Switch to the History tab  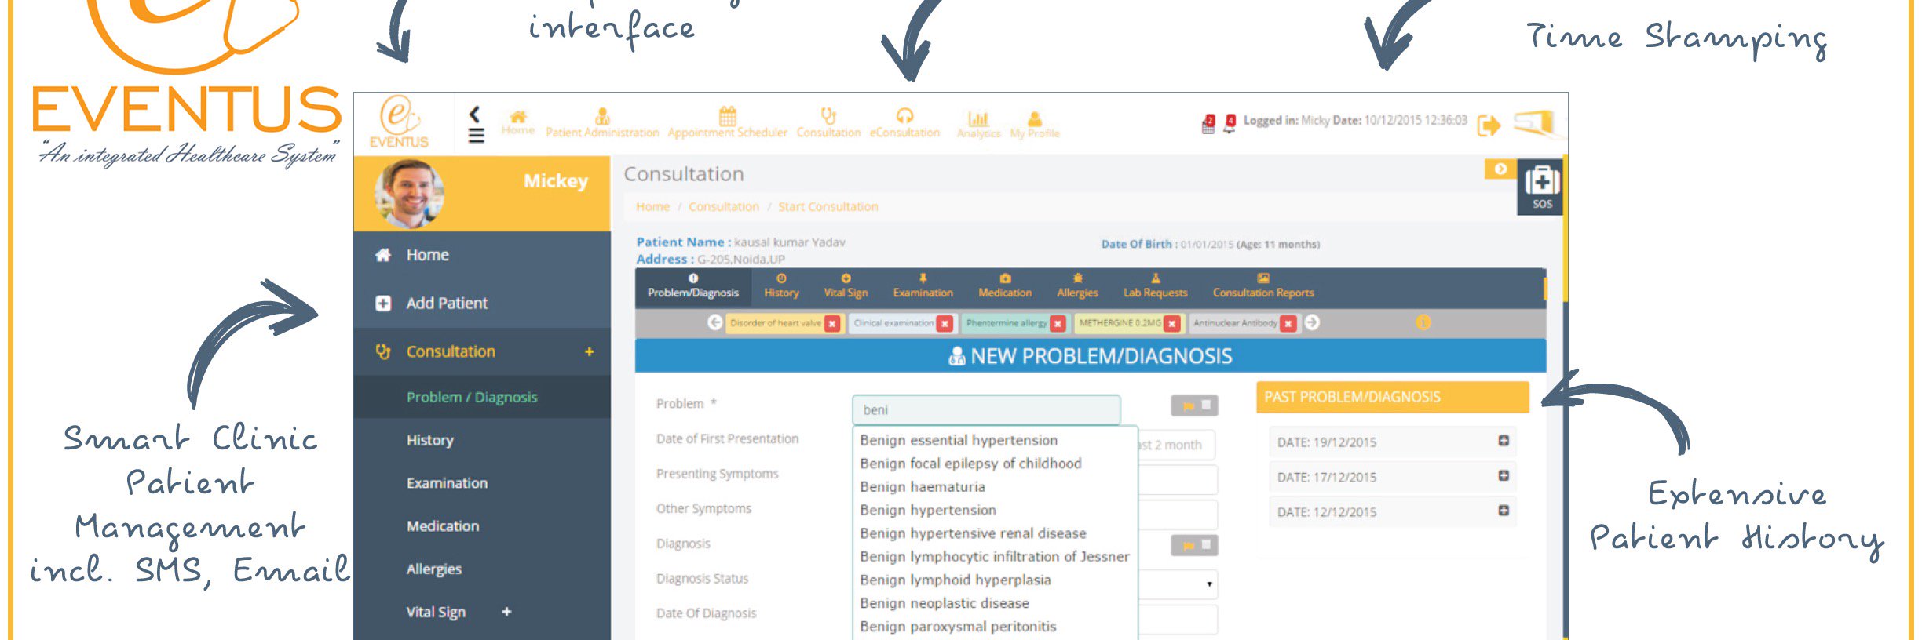[x=781, y=286]
